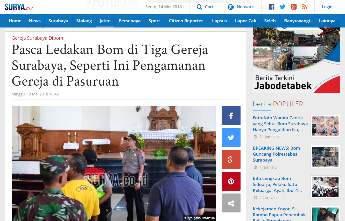345x221 pixels.
Task: Click the Surya.co.id logo
Action: coord(19,7)
